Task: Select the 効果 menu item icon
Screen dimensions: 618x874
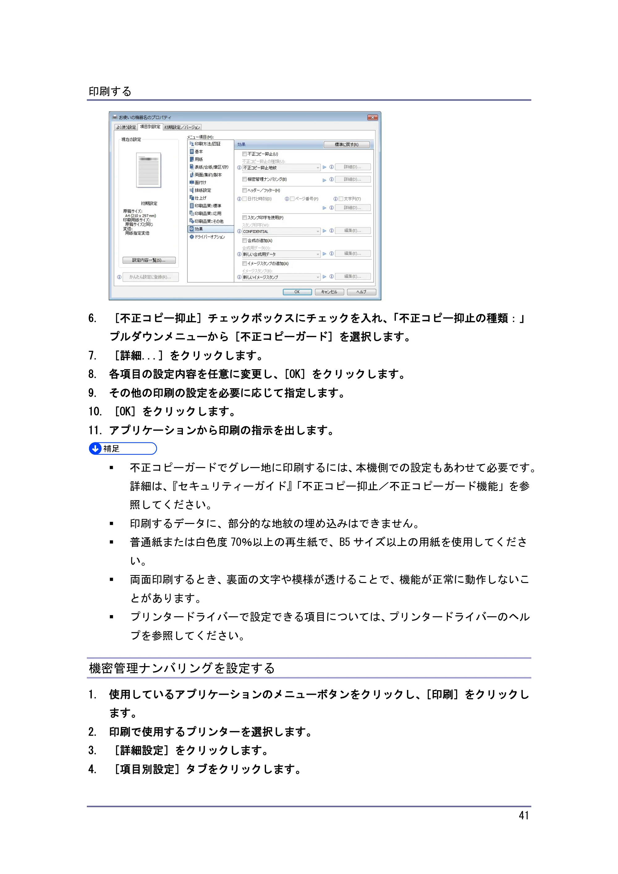Action: (192, 229)
